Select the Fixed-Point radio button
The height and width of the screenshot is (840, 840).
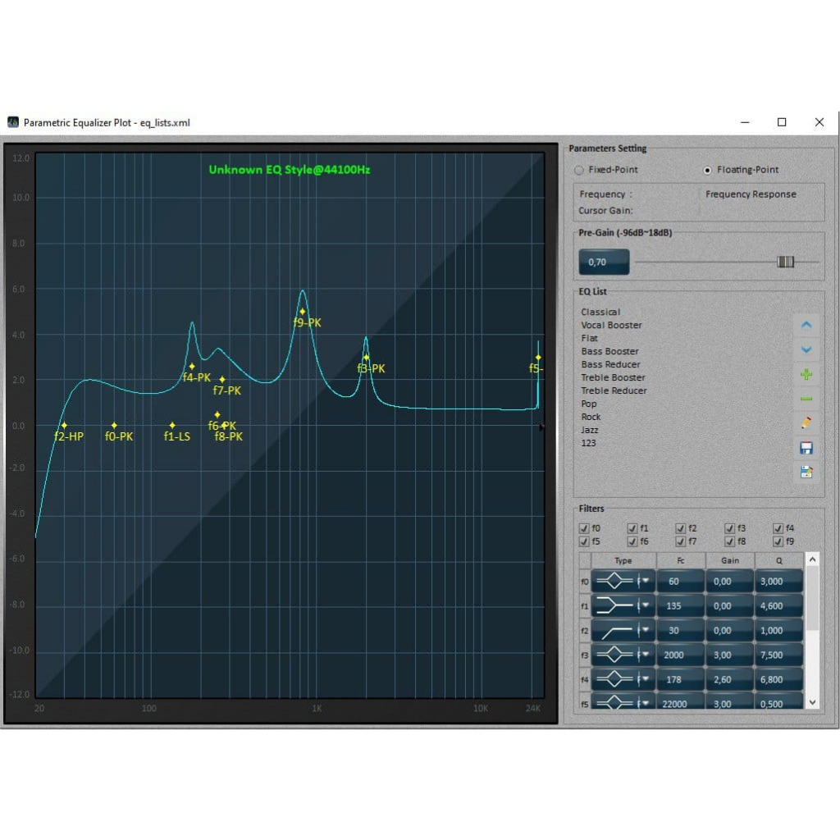tap(579, 170)
